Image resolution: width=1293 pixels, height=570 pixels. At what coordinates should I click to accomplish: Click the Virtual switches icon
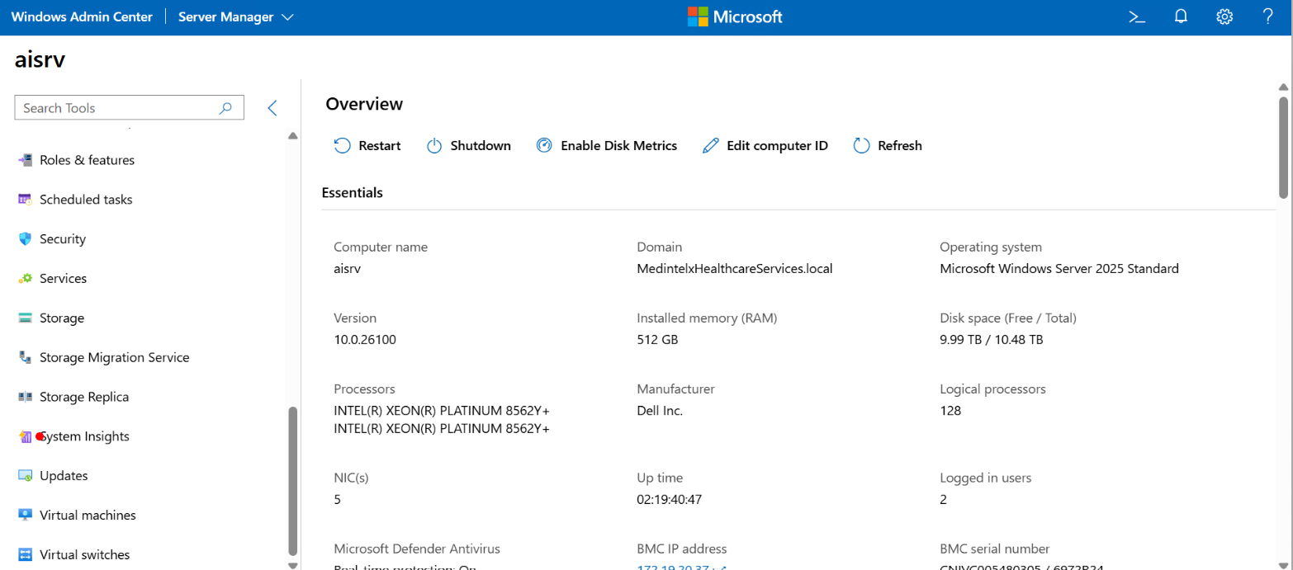click(25, 555)
